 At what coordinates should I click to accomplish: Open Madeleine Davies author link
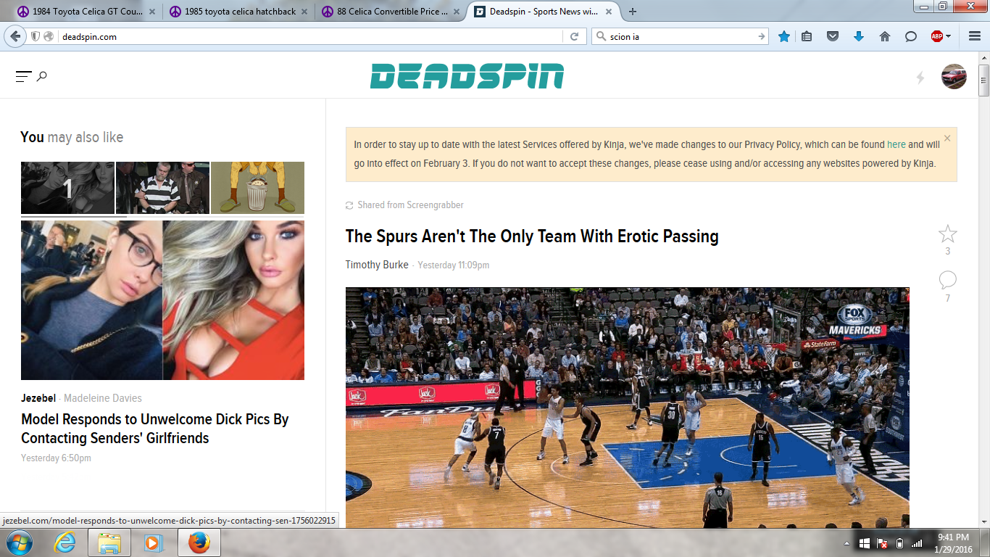[x=103, y=398]
